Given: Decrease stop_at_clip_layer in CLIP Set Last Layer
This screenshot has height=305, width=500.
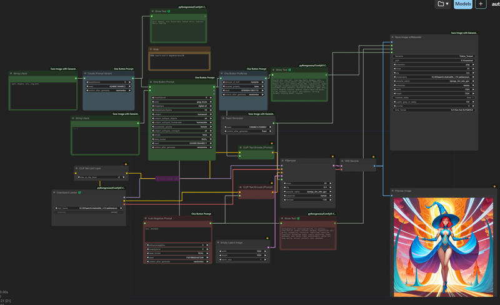Looking at the screenshot, I should click(x=79, y=177).
